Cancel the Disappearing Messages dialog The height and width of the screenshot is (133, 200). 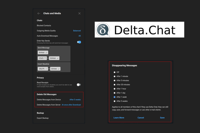point(141,118)
